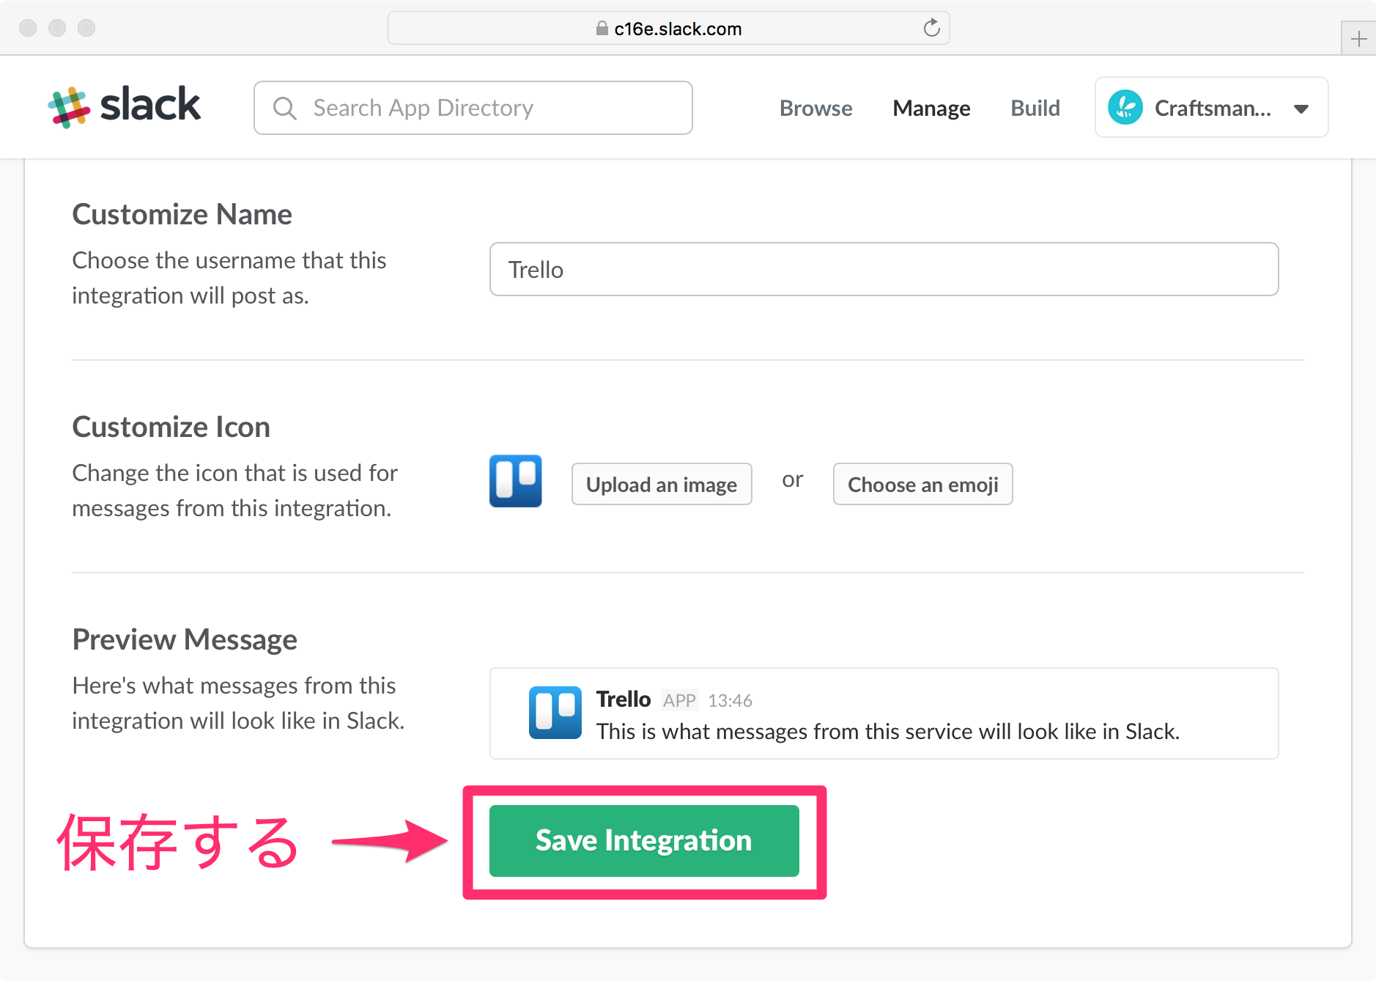Screen dimensions: 1376x981
Task: Click the Preview Message heading
Action: 185,640
